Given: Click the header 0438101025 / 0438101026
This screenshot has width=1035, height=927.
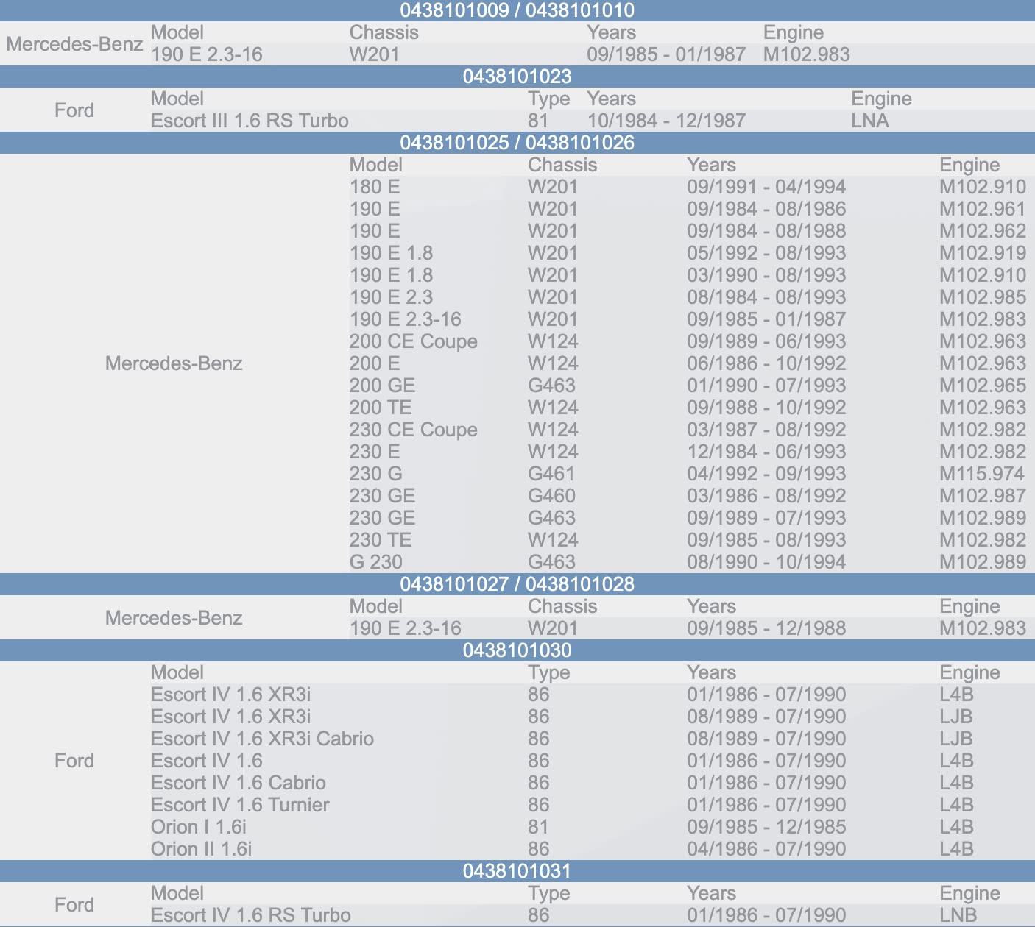Looking at the screenshot, I should 517,143.
